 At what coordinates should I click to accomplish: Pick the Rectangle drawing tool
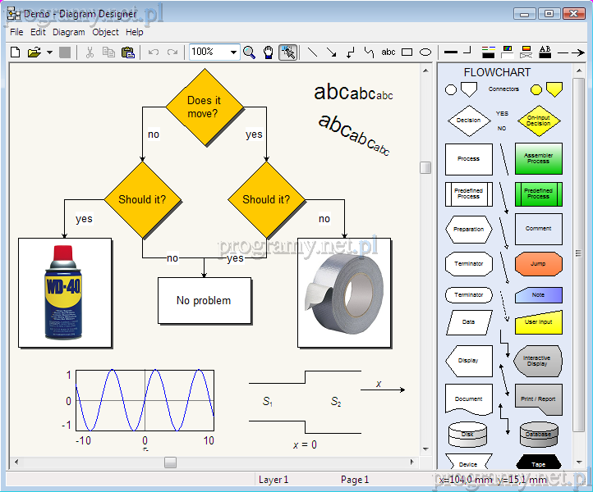tap(407, 52)
